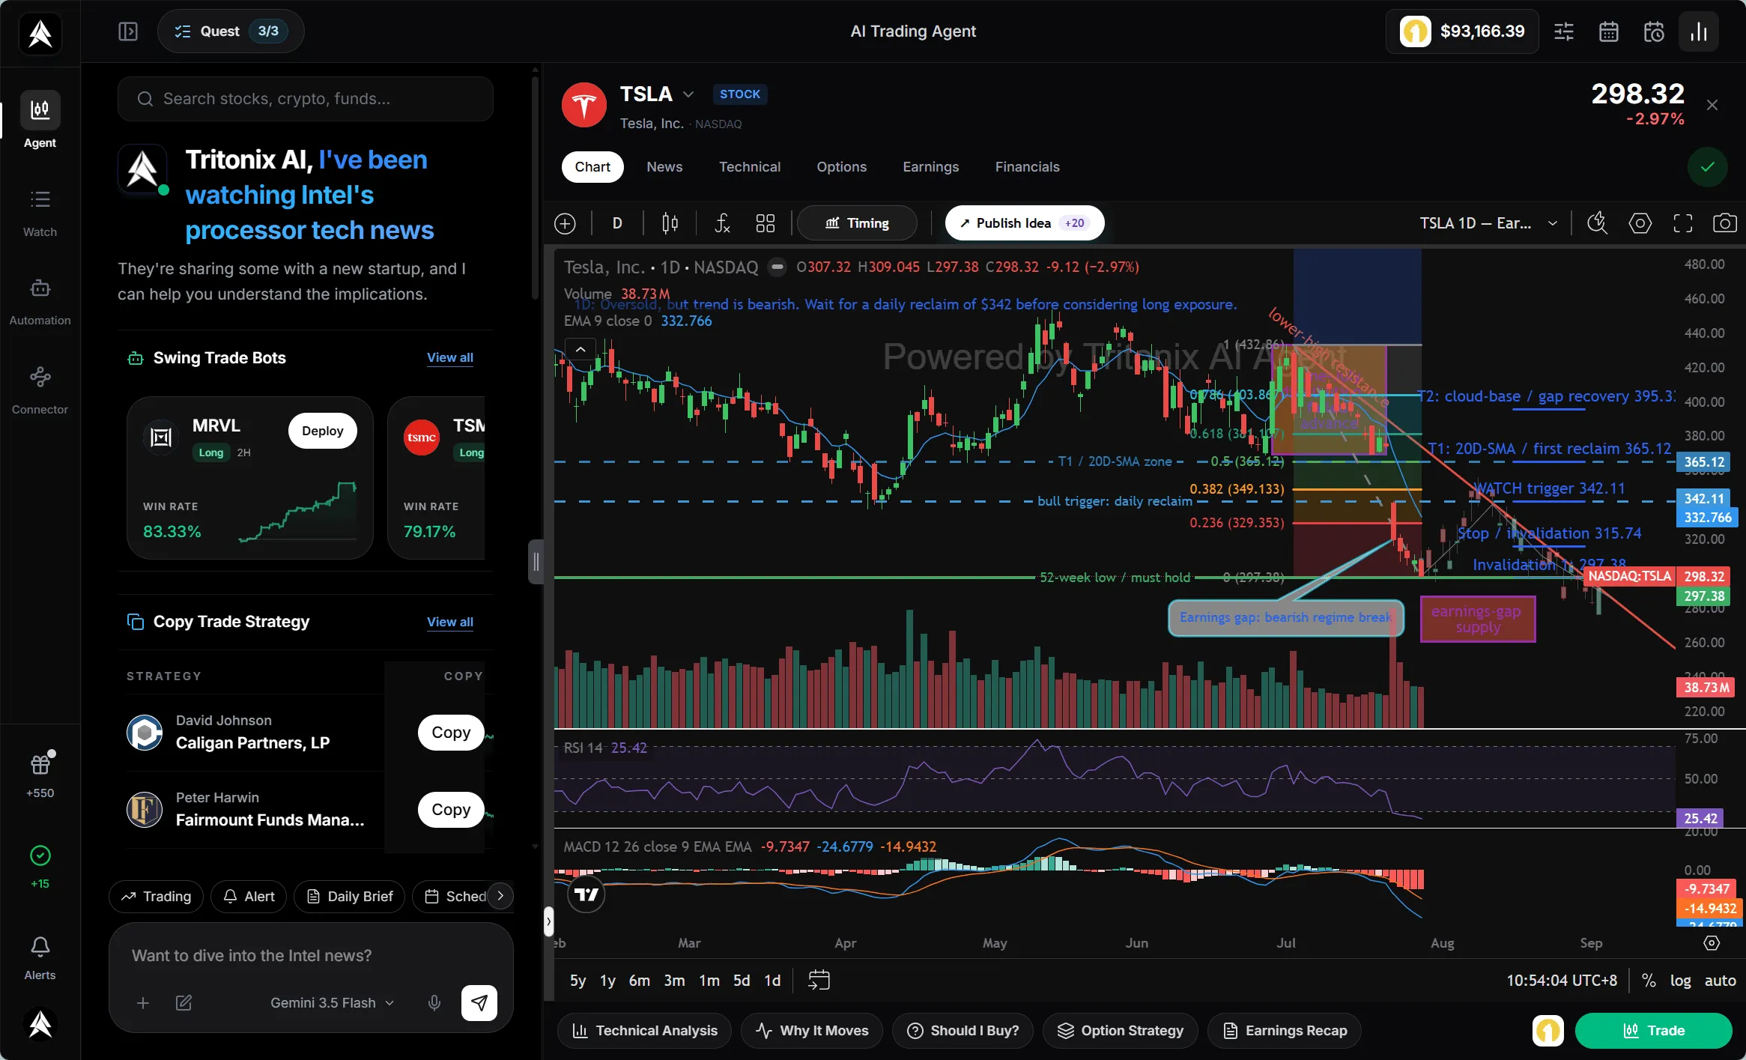Click the panel divider resize handle
Image resolution: width=1746 pixels, height=1060 pixels.
click(536, 562)
